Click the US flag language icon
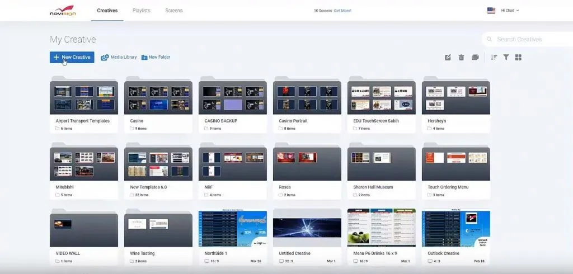The image size is (573, 274). coord(491,11)
